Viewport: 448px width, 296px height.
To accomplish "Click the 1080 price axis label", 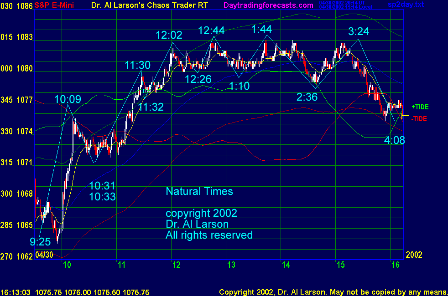I will click(26, 69).
